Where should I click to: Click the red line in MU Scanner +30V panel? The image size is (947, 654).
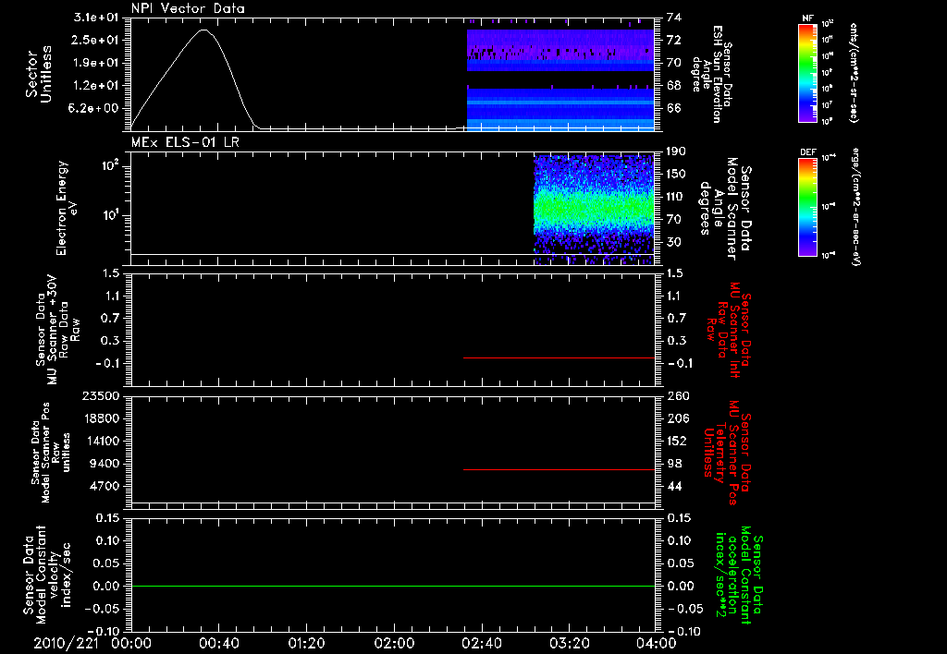pos(559,357)
